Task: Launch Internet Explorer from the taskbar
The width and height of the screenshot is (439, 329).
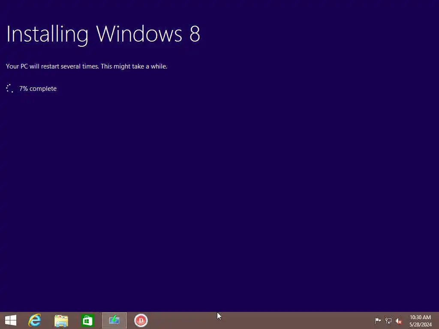Action: 35,320
